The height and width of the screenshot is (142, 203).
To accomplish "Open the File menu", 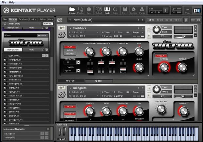I will (4, 3).
